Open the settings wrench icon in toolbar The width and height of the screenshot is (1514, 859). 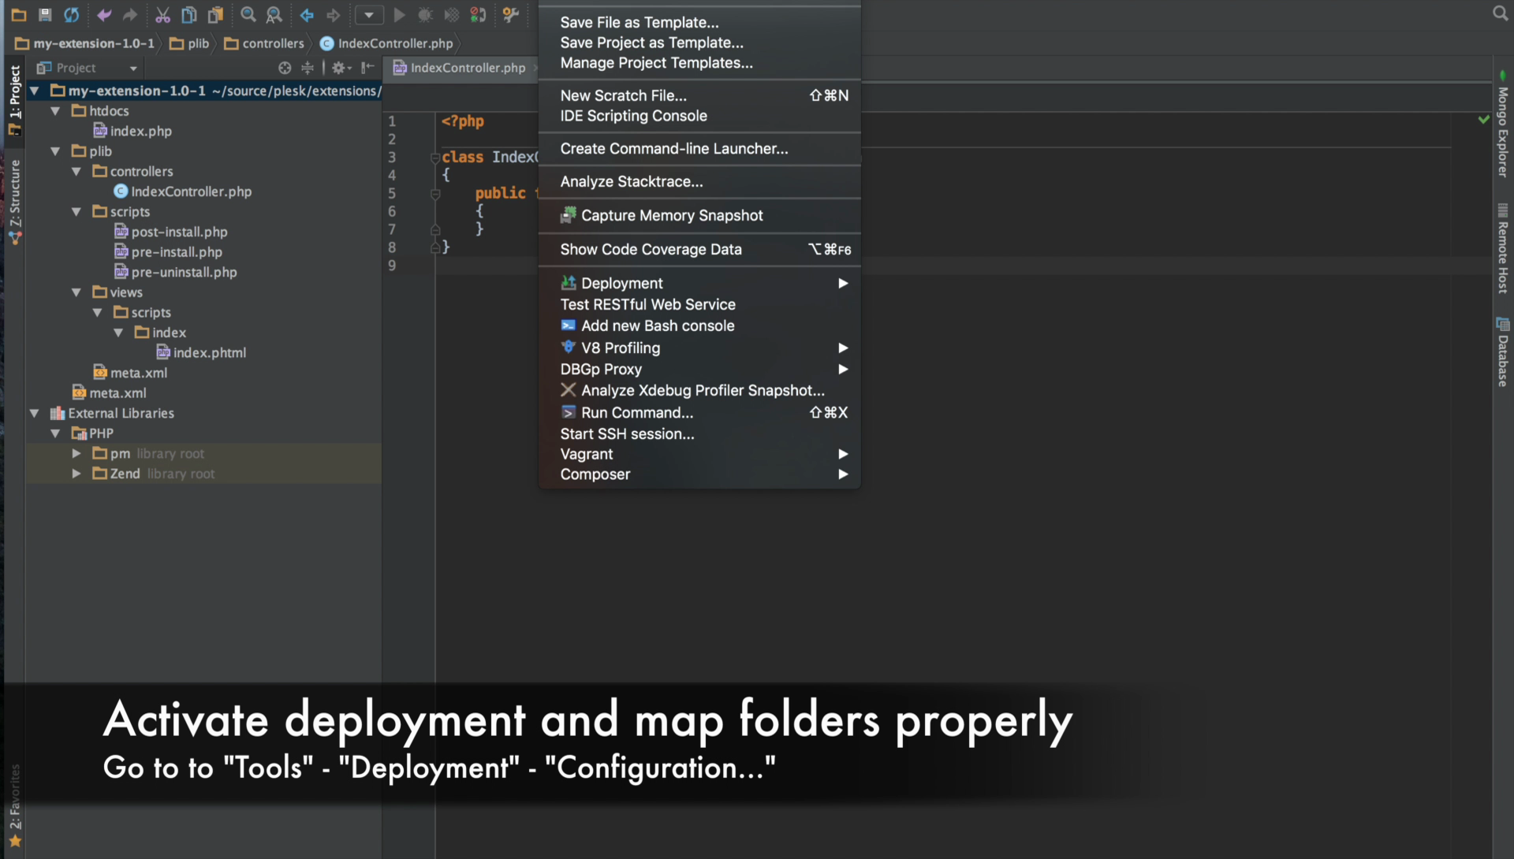pyautogui.click(x=511, y=15)
